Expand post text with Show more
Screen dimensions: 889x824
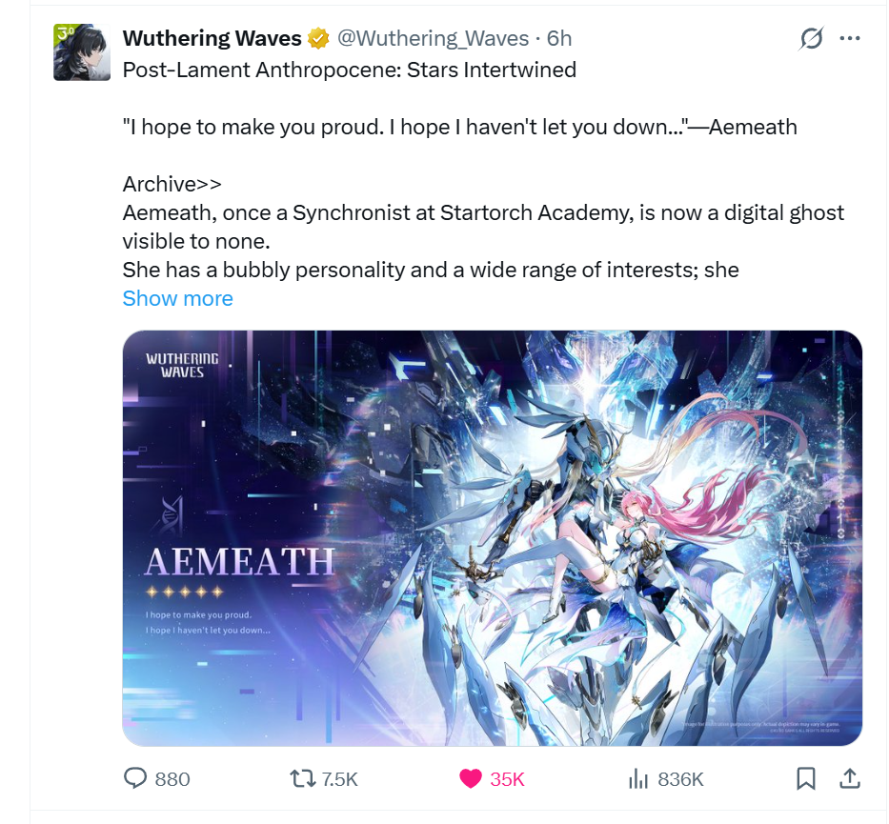pyautogui.click(x=177, y=299)
